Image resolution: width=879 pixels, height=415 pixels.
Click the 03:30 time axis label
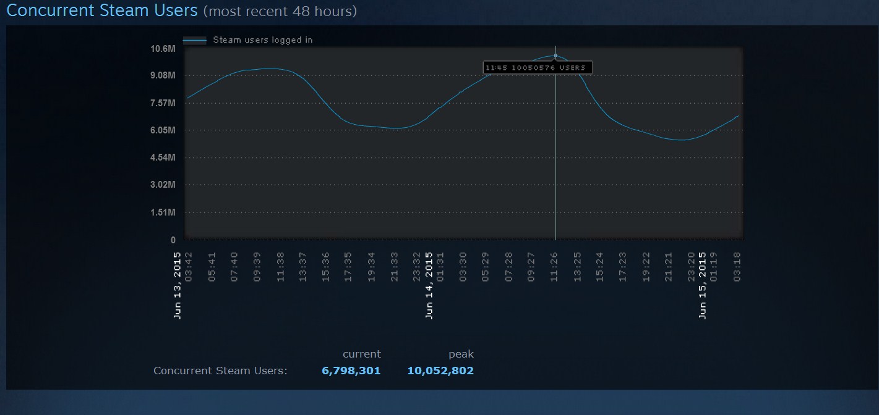coord(463,266)
